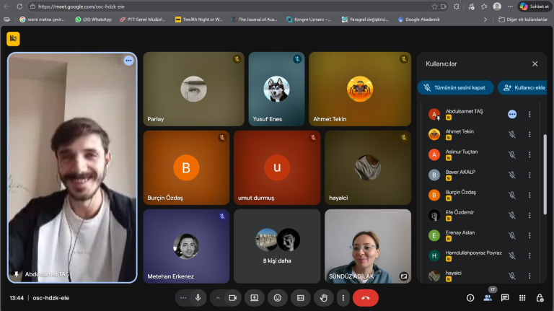The image size is (554, 311).
Task: Click the raise hand icon
Action: [324, 297]
